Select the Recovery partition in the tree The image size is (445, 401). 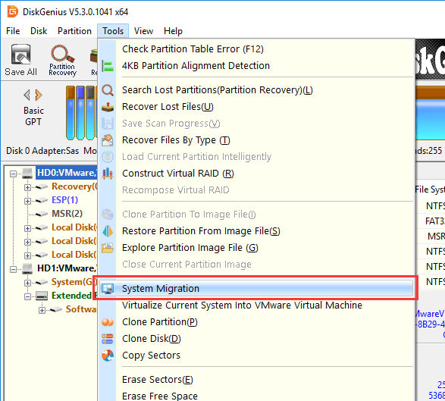tap(74, 186)
